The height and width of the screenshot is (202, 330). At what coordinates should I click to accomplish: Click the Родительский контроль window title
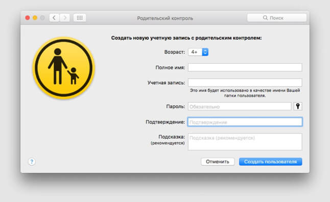pos(165,18)
